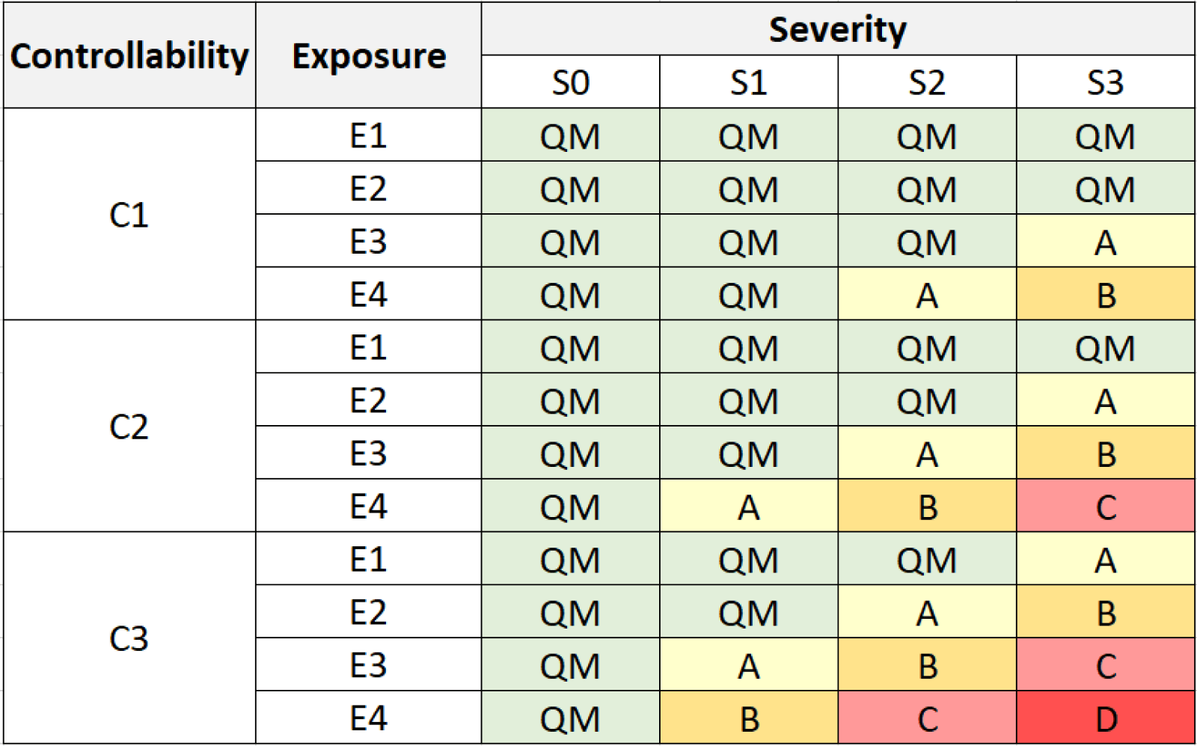Click the E1 exposure cell under C3

point(368,559)
